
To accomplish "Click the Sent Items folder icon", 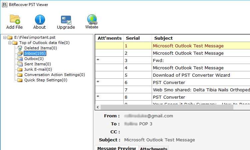I will (x=20, y=64).
